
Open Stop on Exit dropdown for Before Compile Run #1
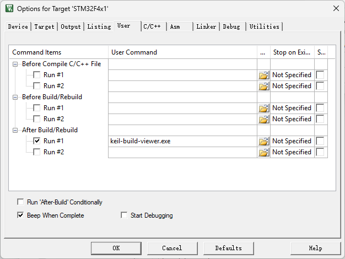coord(292,75)
